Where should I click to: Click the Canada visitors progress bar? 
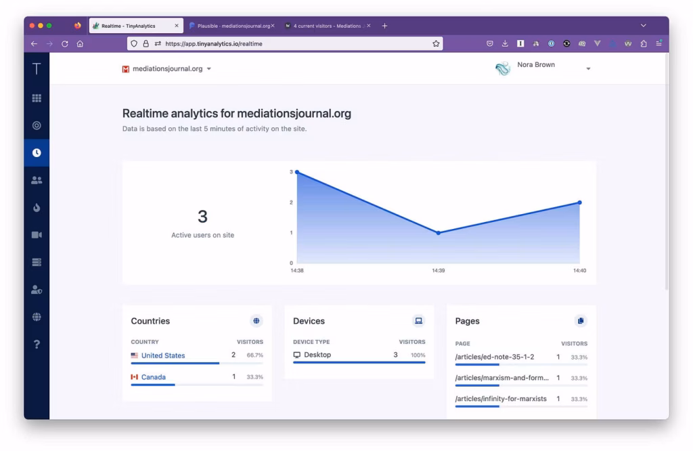click(152, 384)
